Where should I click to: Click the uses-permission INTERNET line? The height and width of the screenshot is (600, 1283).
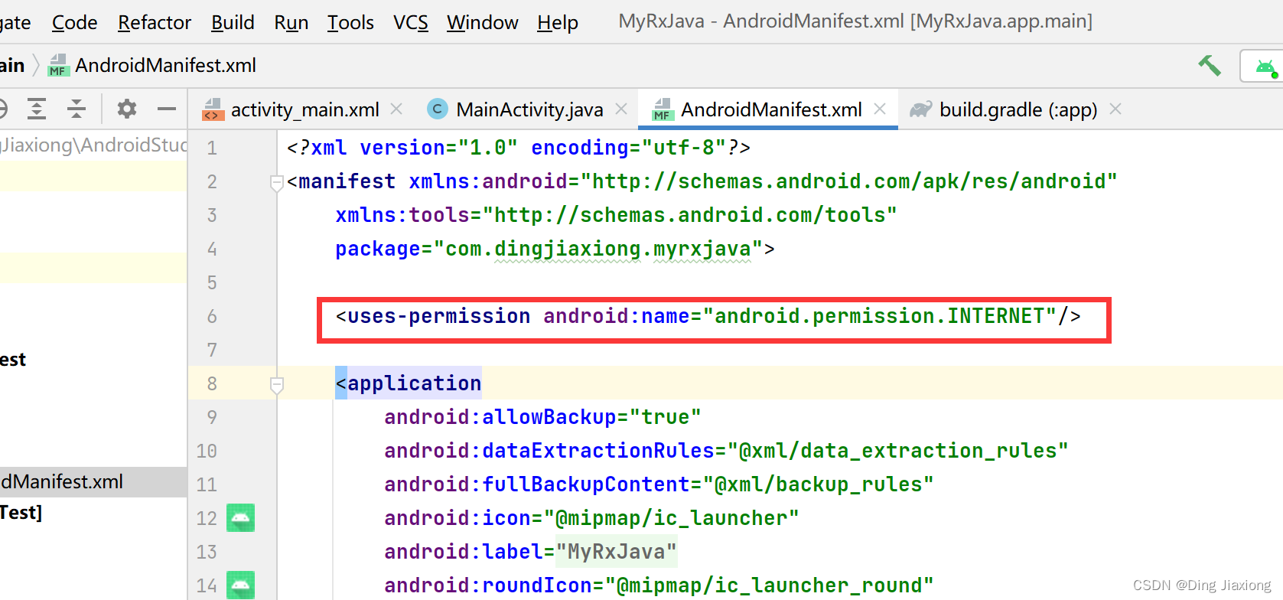click(708, 316)
